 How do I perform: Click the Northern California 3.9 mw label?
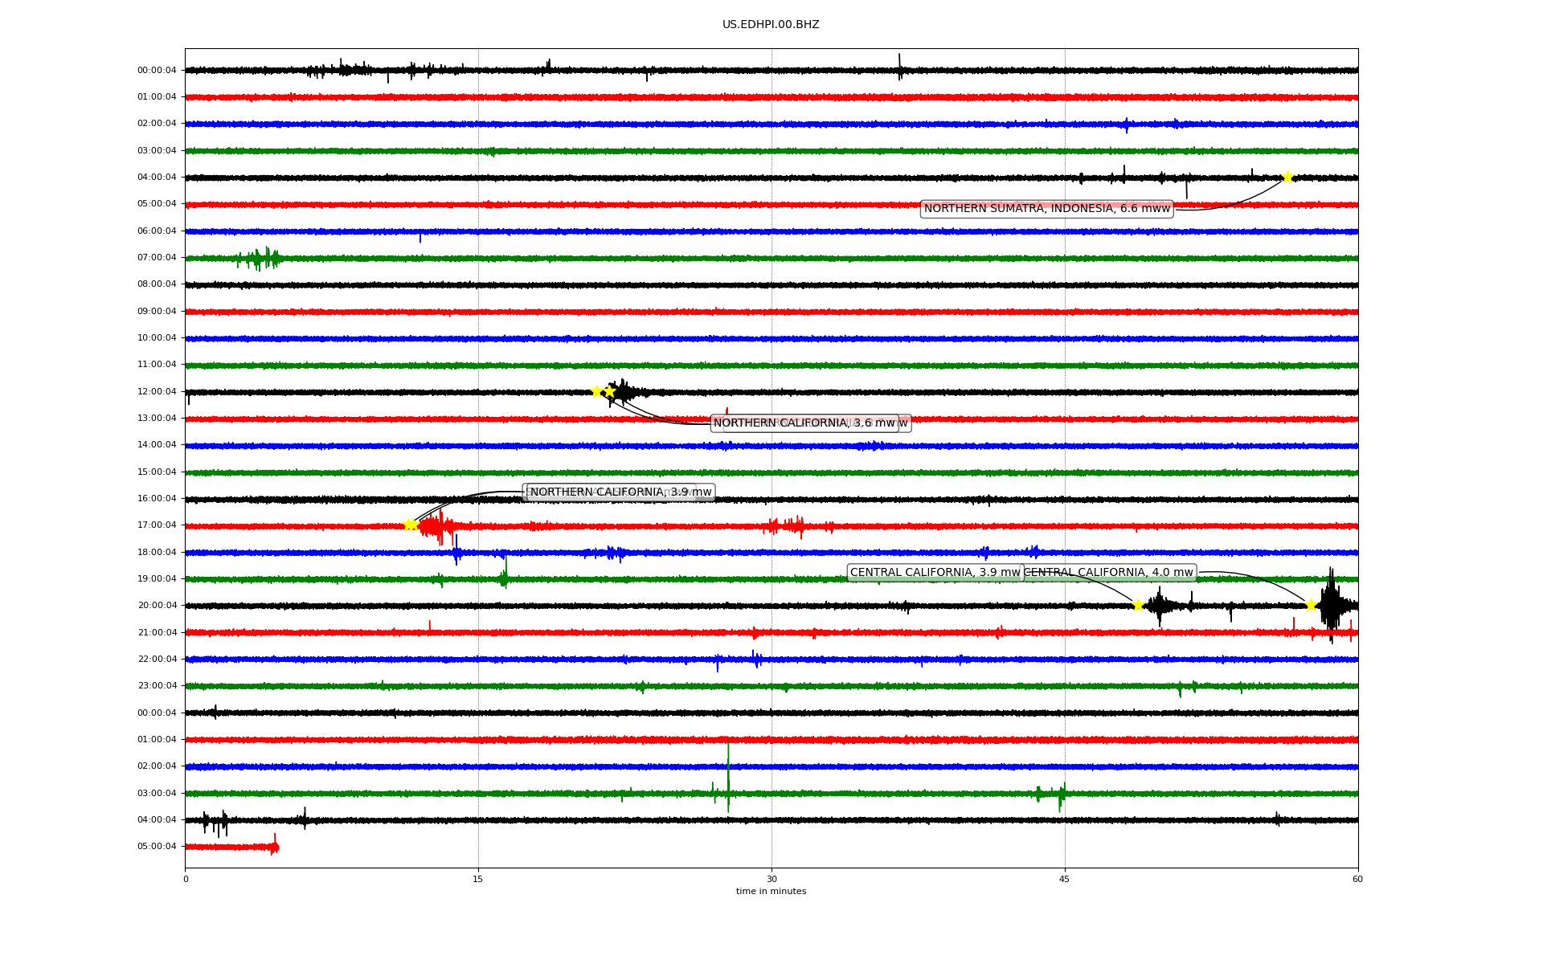(x=620, y=492)
